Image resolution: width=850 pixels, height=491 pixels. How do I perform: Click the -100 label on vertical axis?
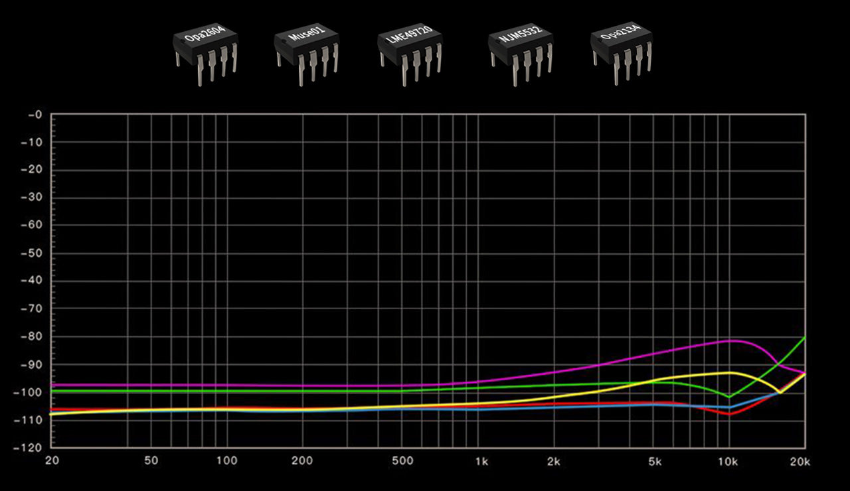point(28,393)
